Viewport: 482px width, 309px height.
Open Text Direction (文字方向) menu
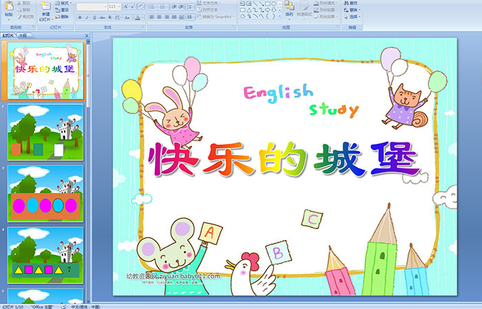(x=209, y=3)
